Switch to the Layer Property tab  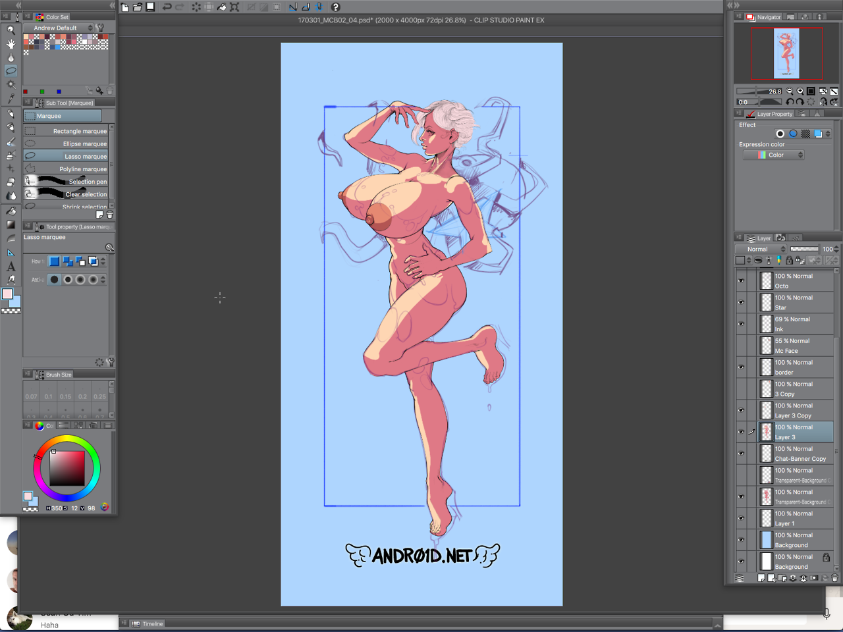tap(770, 114)
